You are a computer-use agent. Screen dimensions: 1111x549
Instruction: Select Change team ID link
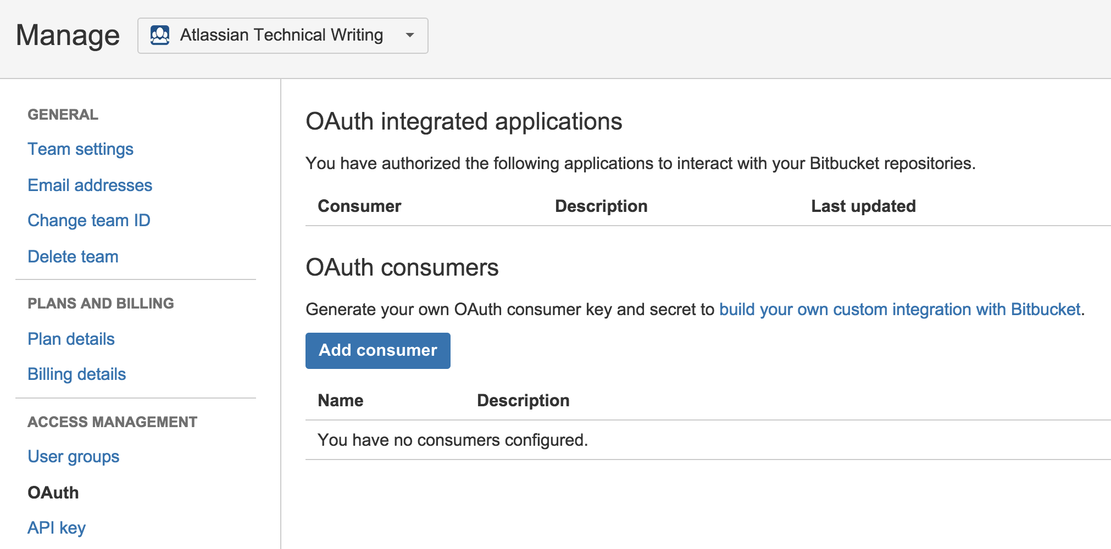click(x=89, y=220)
